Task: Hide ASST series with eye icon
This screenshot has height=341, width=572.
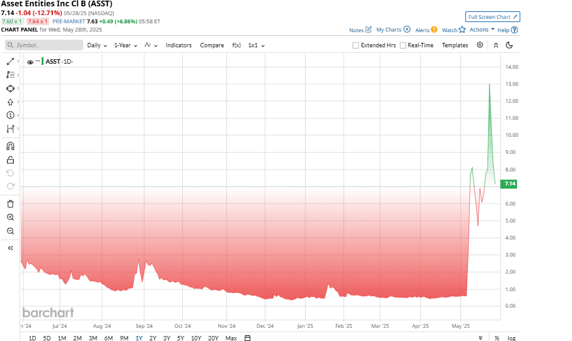Action: coord(30,62)
